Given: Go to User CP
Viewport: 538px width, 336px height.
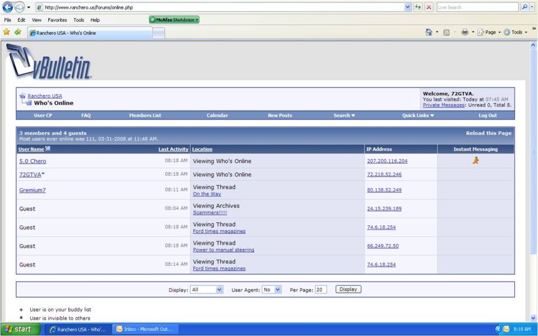Looking at the screenshot, I should pos(43,116).
